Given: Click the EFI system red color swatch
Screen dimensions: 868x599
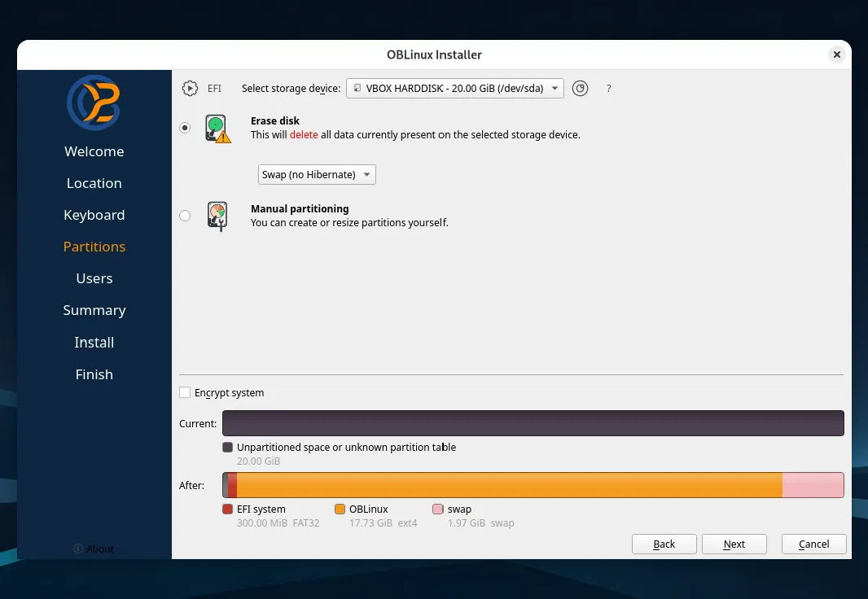Looking at the screenshot, I should (227, 509).
